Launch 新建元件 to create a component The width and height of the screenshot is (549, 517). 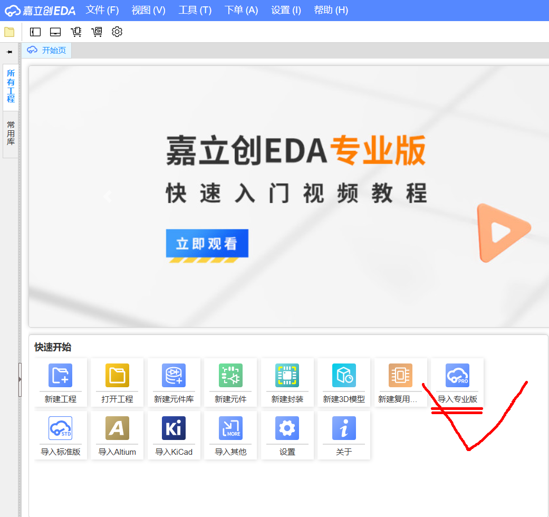230,382
